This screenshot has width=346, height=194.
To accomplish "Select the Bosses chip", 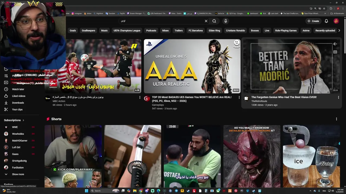I will 255,30.
